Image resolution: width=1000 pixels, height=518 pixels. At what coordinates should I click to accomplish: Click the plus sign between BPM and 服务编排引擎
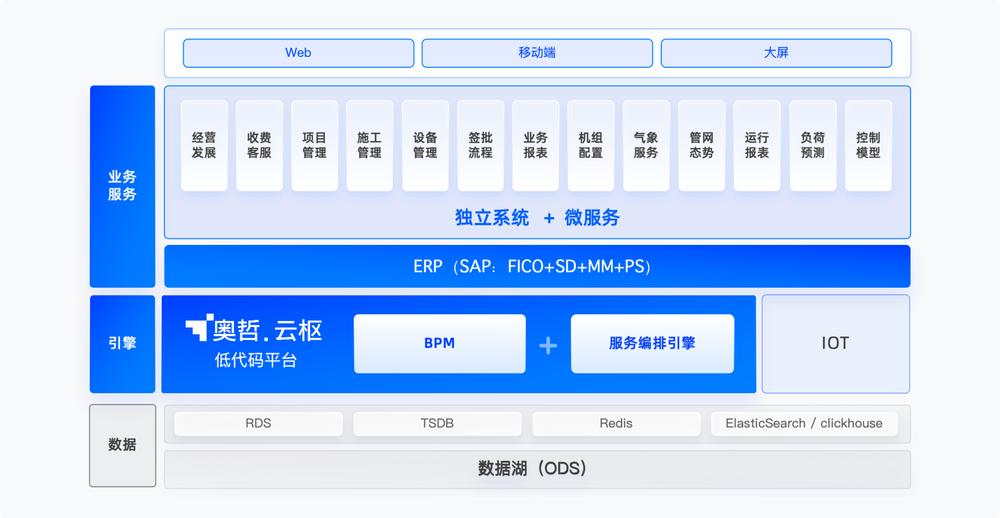[x=548, y=345]
